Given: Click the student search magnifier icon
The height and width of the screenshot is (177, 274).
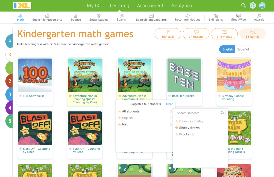Looking at the screenshot, I should 222,113.
